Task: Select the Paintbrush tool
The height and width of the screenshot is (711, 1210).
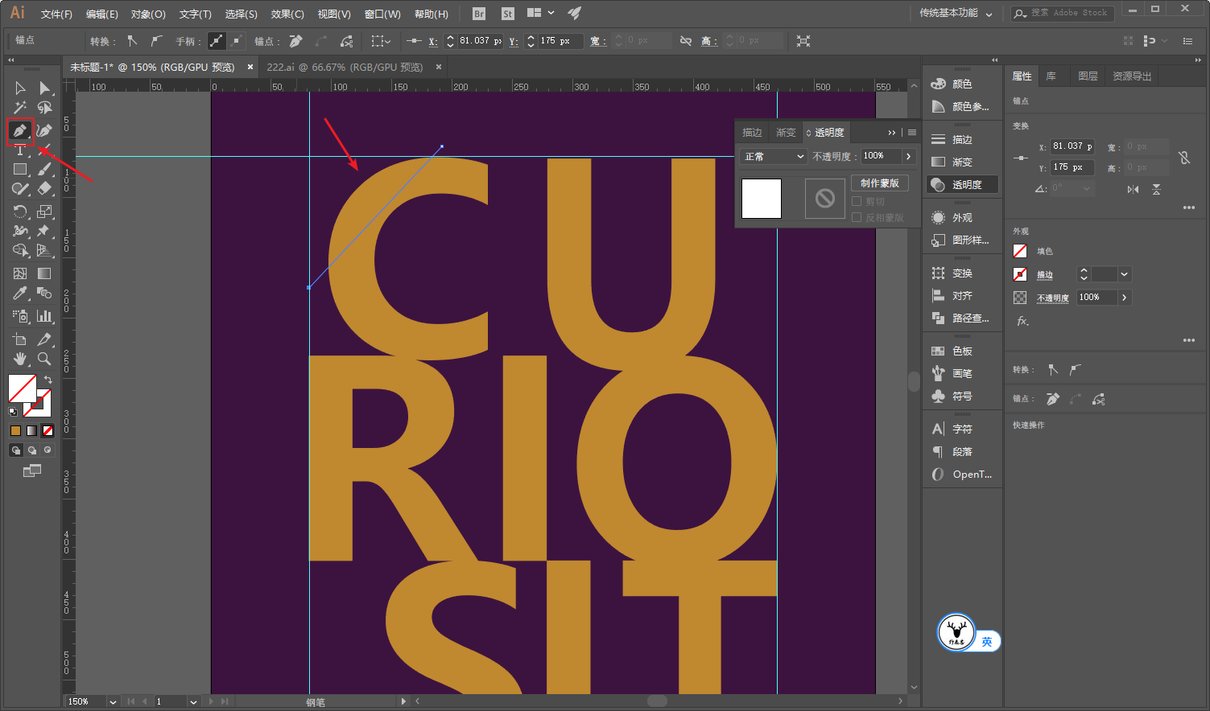Action: point(44,170)
